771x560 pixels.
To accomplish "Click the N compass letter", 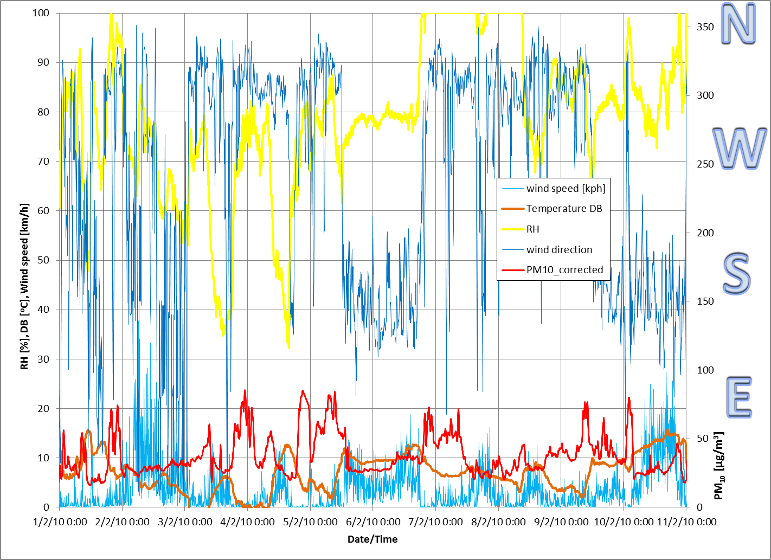I will [738, 24].
